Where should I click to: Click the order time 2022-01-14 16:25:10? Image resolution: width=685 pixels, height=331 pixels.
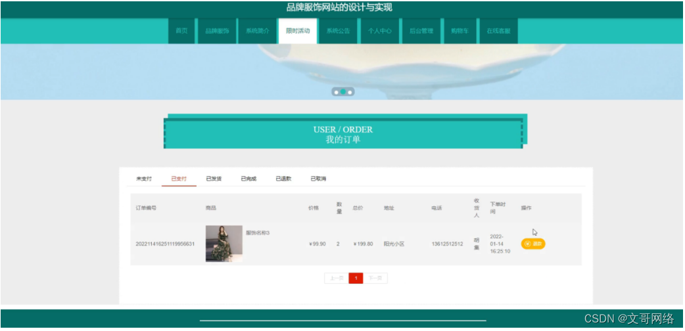pyautogui.click(x=500, y=244)
